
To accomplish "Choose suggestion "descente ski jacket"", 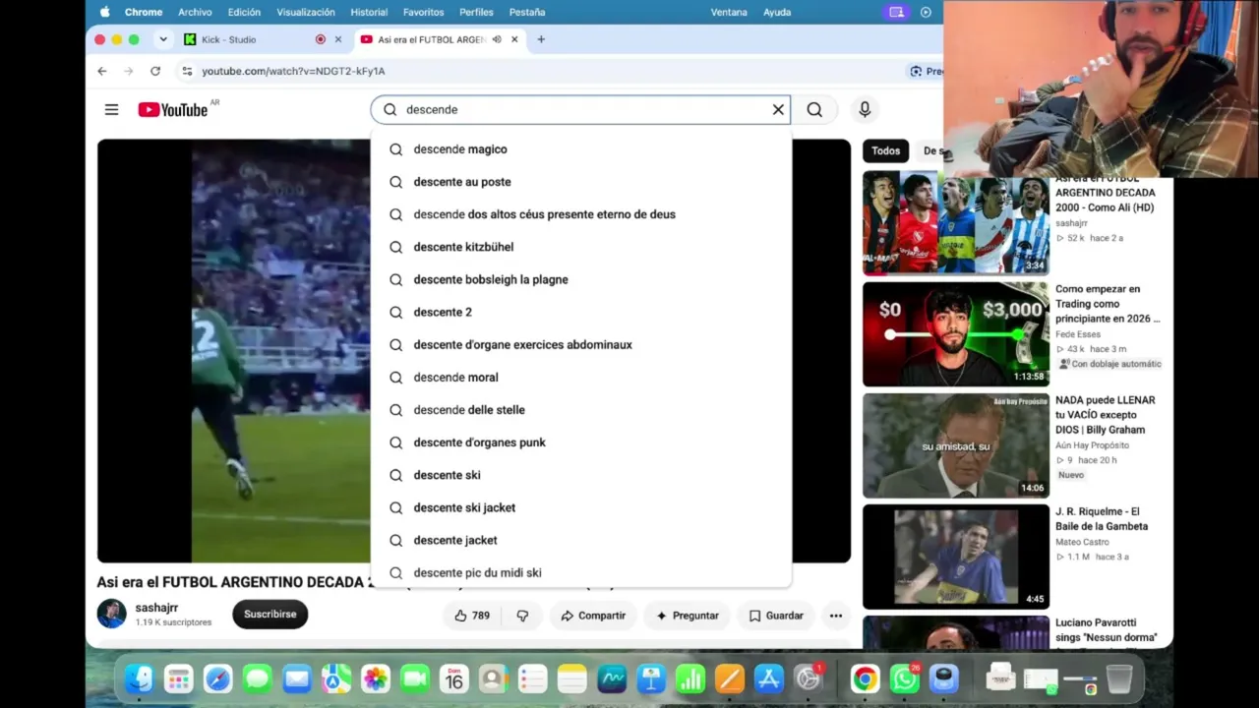I will [x=580, y=507].
